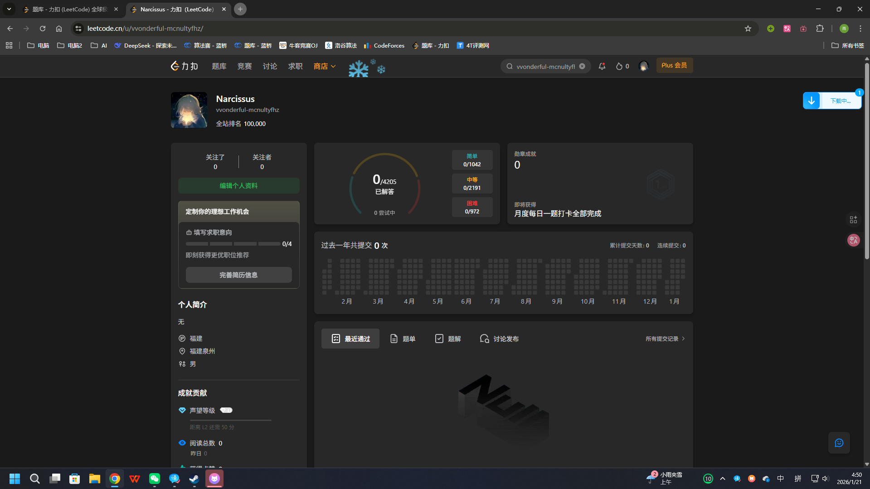870x489 pixels.
Task: Clear the search box with X icon
Action: point(582,66)
